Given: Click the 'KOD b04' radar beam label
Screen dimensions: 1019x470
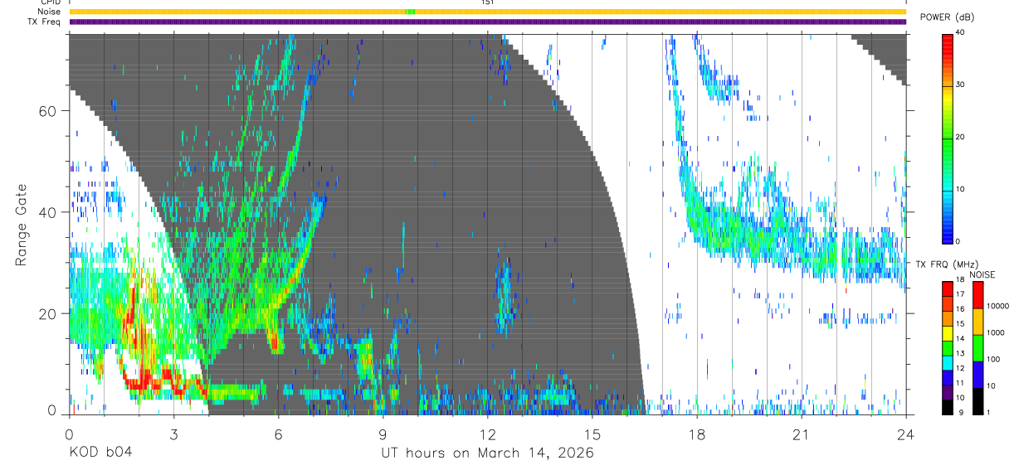Looking at the screenshot, I should click(x=100, y=453).
